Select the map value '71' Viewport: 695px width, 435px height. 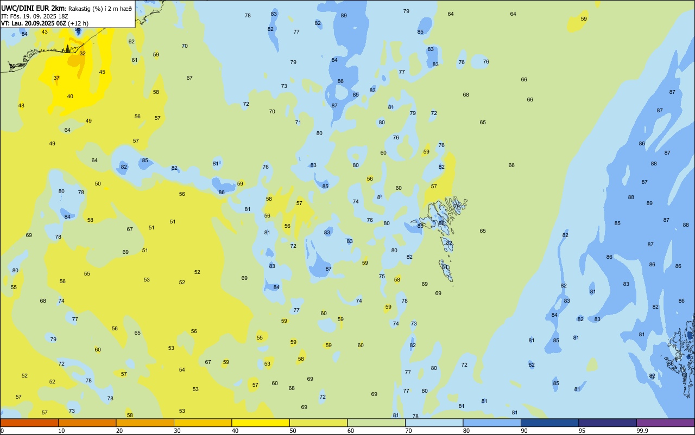click(298, 122)
